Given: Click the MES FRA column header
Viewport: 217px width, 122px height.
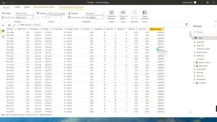Looking at the screenshot, I should pyautogui.click(x=110, y=29).
